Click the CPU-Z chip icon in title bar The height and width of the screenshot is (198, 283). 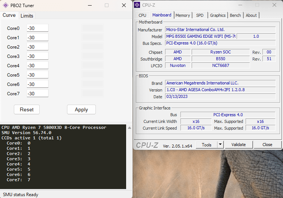click(x=137, y=5)
